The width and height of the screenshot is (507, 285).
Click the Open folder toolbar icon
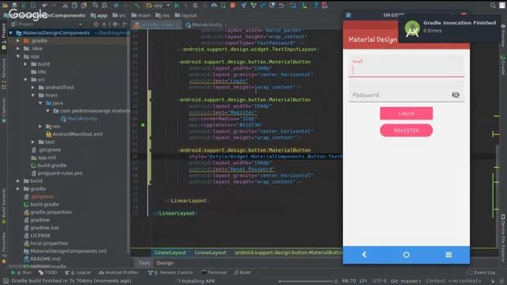tap(5, 6)
